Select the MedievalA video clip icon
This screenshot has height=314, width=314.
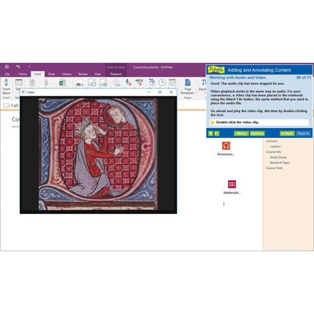232,184
